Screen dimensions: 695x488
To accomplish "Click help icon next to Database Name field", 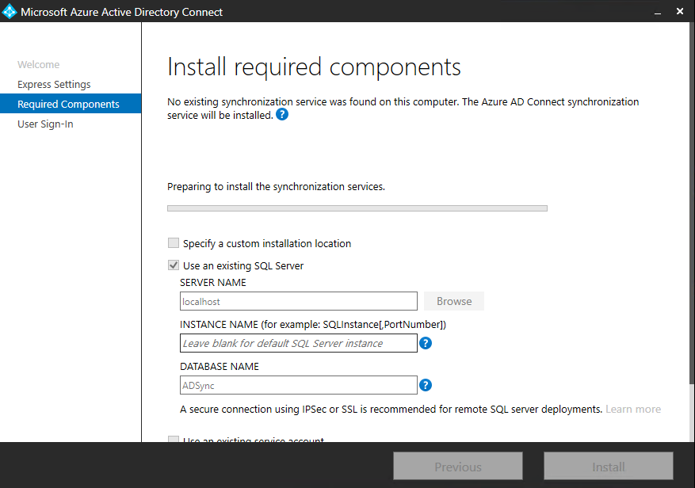I will coord(426,385).
